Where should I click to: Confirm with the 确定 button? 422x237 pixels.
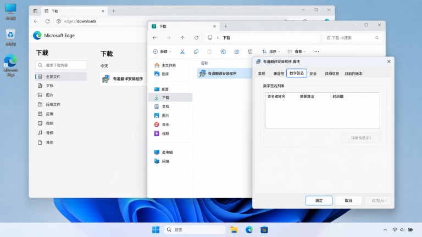click(319, 200)
